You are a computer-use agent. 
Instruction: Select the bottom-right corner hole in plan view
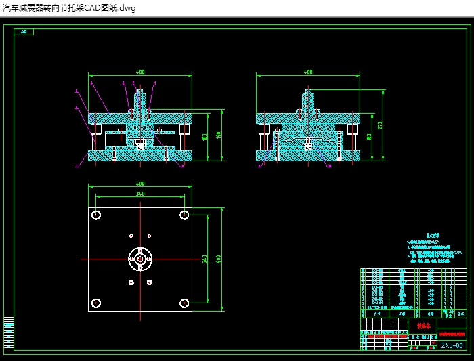pyautogui.click(x=184, y=303)
